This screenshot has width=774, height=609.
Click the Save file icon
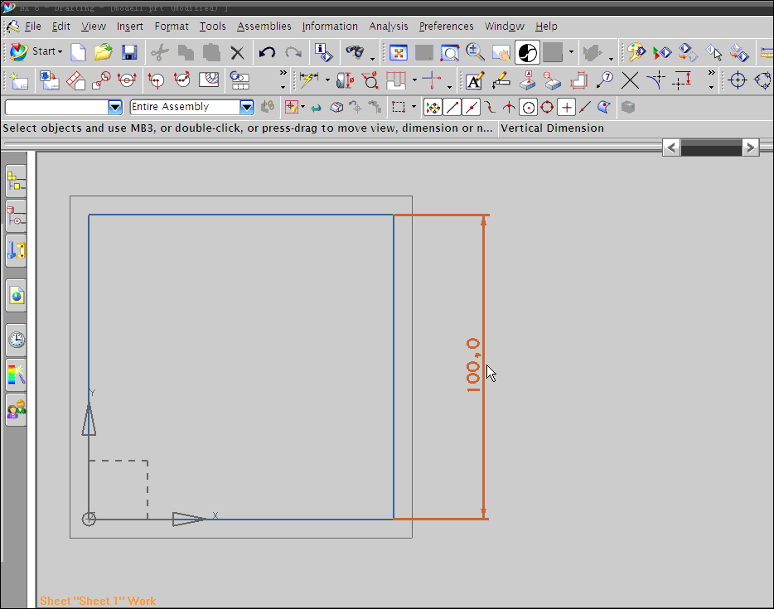pyautogui.click(x=128, y=53)
